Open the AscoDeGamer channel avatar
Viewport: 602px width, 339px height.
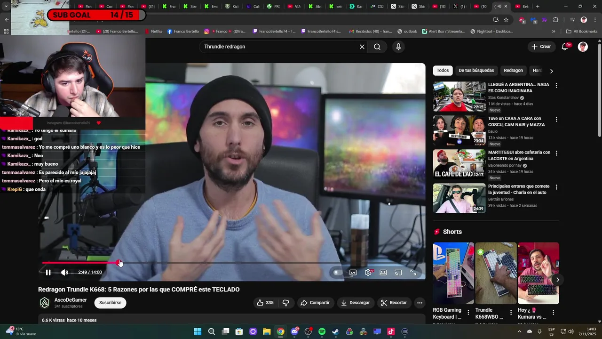(45, 303)
